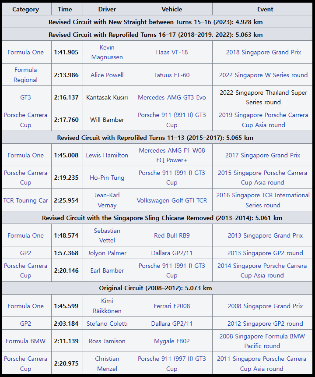This screenshot has width=315, height=377.
Task: Open the Ross Jamison link
Action: point(107,341)
